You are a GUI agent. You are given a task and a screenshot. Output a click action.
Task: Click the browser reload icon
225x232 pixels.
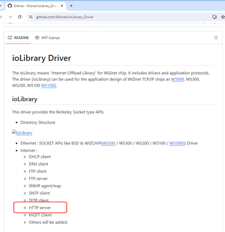(x=20, y=17)
